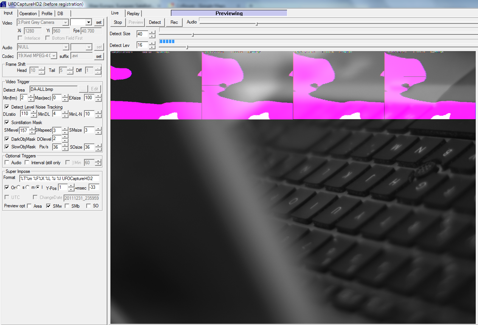Disable the Scintillation Mask checkbox
This screenshot has width=478, height=325.
pyautogui.click(x=6, y=122)
